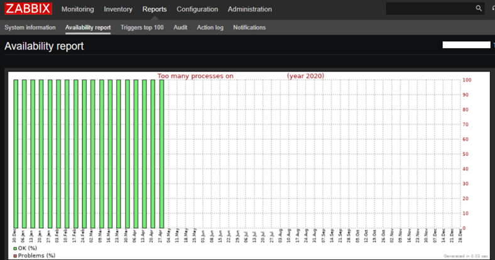Open the Administration menu
The image size is (495, 260).
coord(250,9)
